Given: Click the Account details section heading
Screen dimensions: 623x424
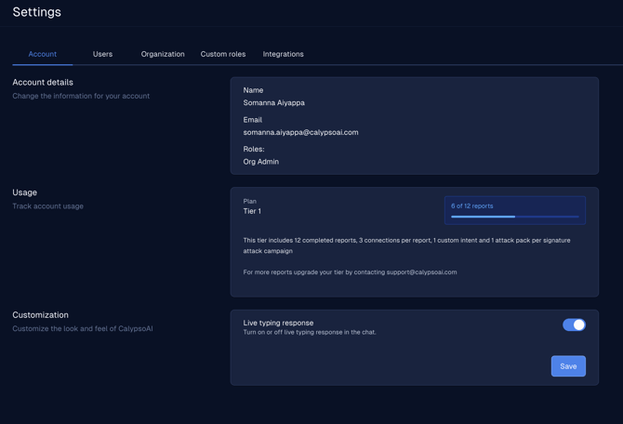Looking at the screenshot, I should 43,82.
